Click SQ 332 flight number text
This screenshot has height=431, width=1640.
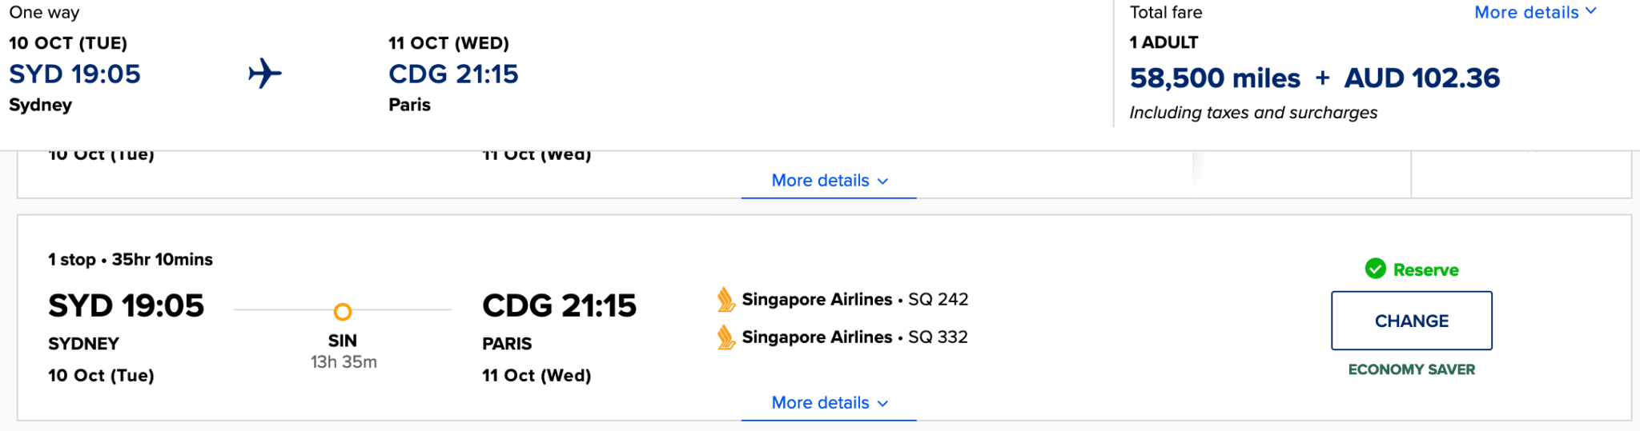click(938, 337)
